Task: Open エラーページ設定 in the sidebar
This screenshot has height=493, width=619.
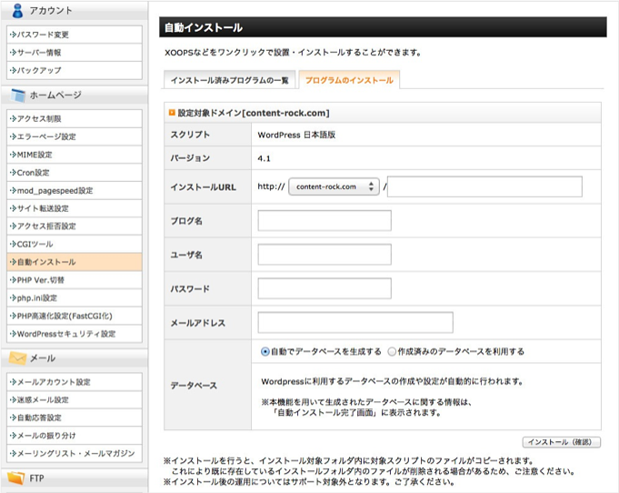Action: coord(75,136)
